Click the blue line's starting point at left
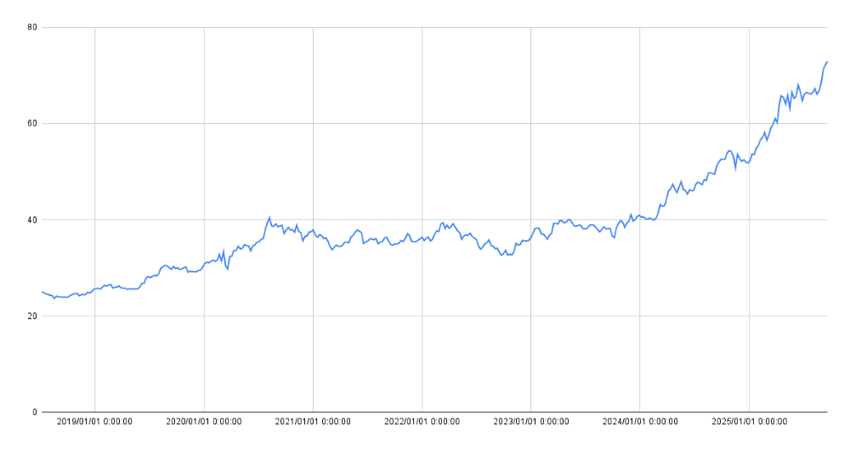This screenshot has height=449, width=850. point(42,291)
